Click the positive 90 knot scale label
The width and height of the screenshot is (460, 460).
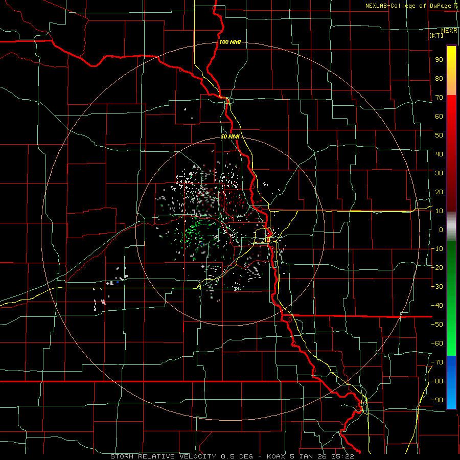pos(439,60)
